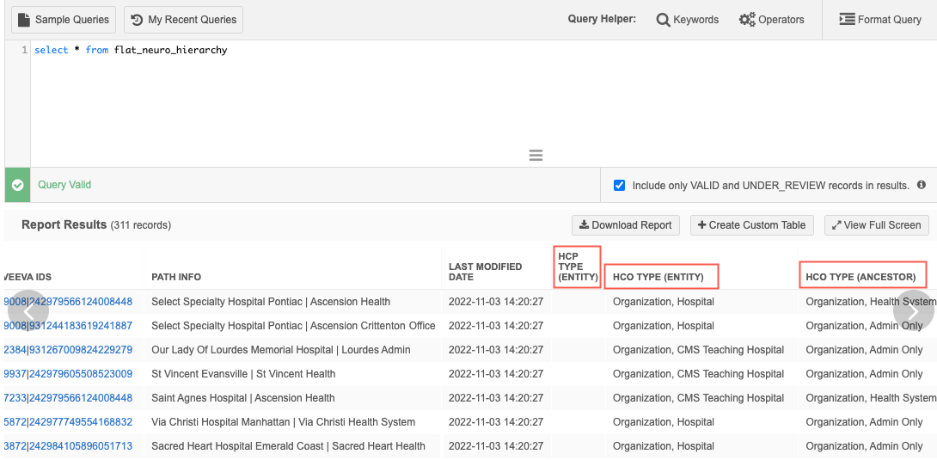Click Format Query
This screenshot has width=937, height=460.
coord(879,19)
